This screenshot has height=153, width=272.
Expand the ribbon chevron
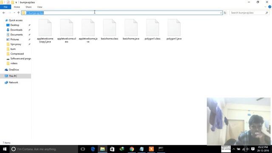pos(265,7)
